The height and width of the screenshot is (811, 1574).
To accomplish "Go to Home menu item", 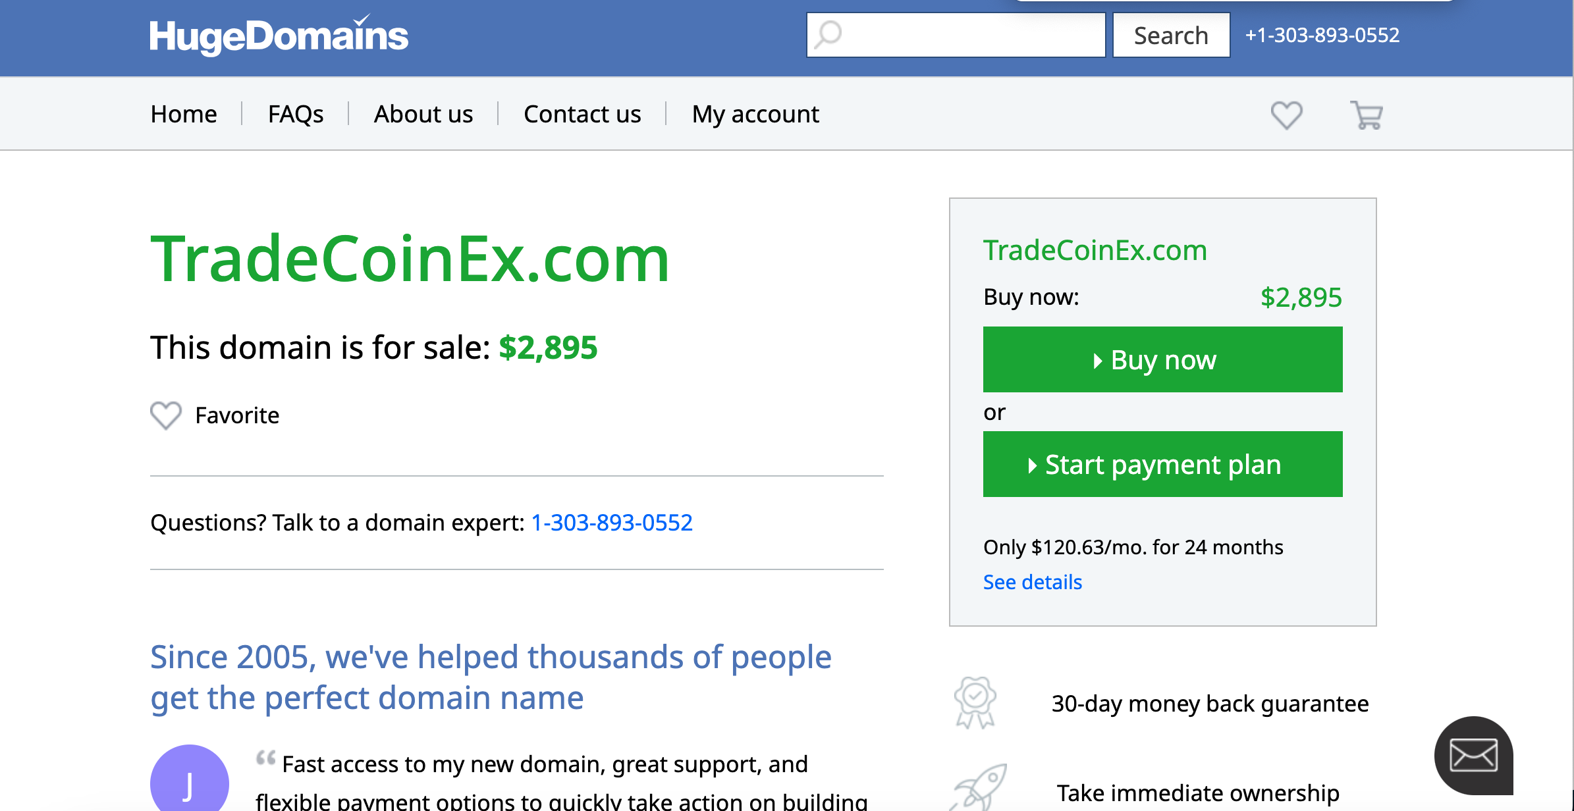I will (x=184, y=114).
